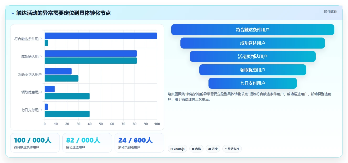Click the short blue bar for 七日支付用户
The width and height of the screenshot is (348, 163).
pyautogui.click(x=46, y=107)
